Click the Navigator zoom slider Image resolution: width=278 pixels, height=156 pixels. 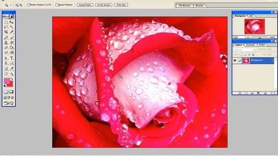pyautogui.click(x=260, y=37)
